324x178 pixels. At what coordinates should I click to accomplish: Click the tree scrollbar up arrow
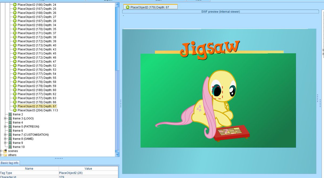(117, 5)
